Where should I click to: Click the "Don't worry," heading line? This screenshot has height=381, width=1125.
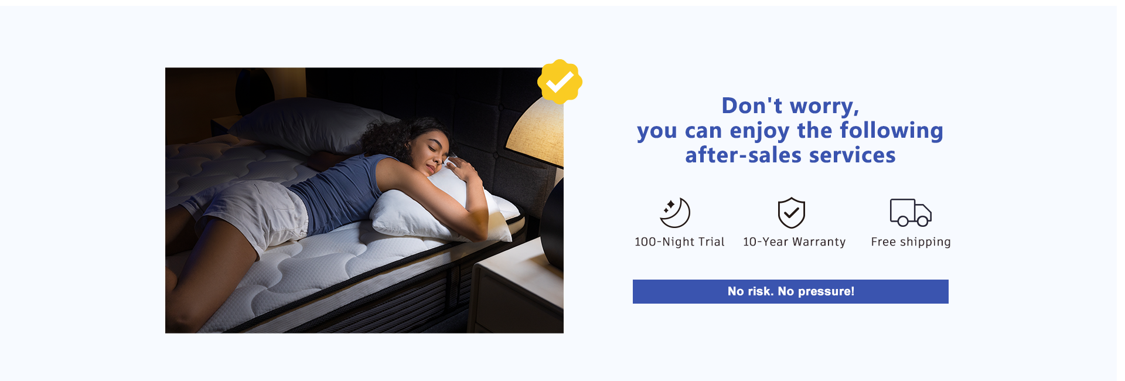[790, 106]
